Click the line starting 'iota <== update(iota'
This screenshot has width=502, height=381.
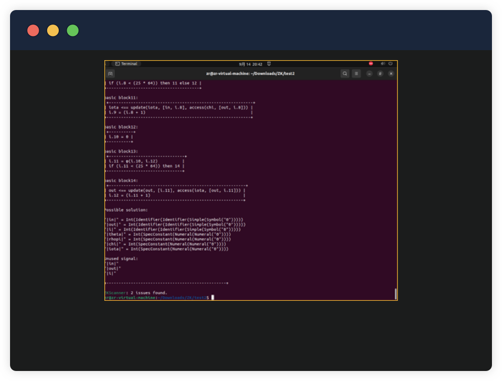coord(178,107)
